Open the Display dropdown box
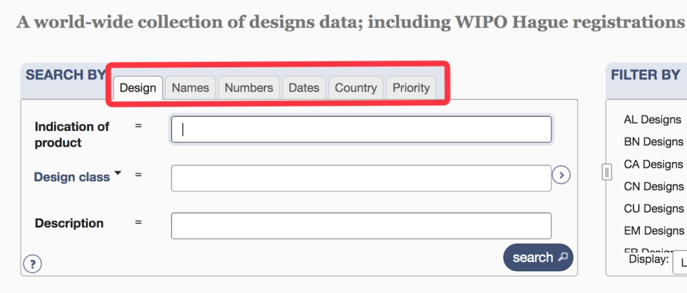 tap(680, 262)
